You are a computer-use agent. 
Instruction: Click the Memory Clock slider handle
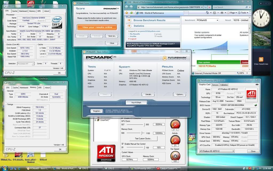coord(142,133)
